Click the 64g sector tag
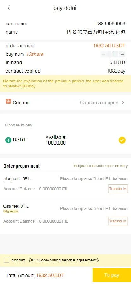Image resolution: width=131 pixels, height=284 pixels. [11, 211]
